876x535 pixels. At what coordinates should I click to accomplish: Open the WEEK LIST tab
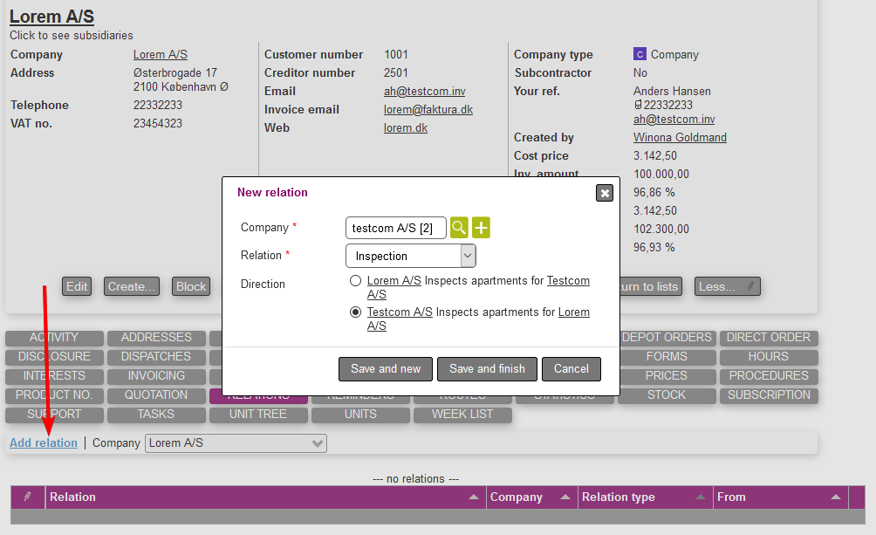[462, 415]
